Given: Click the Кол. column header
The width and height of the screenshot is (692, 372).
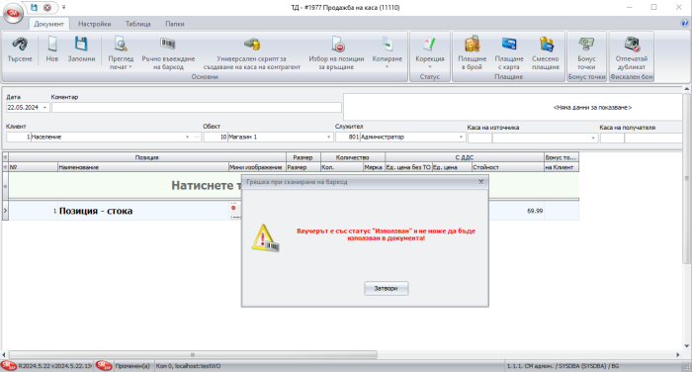Looking at the screenshot, I should [342, 167].
